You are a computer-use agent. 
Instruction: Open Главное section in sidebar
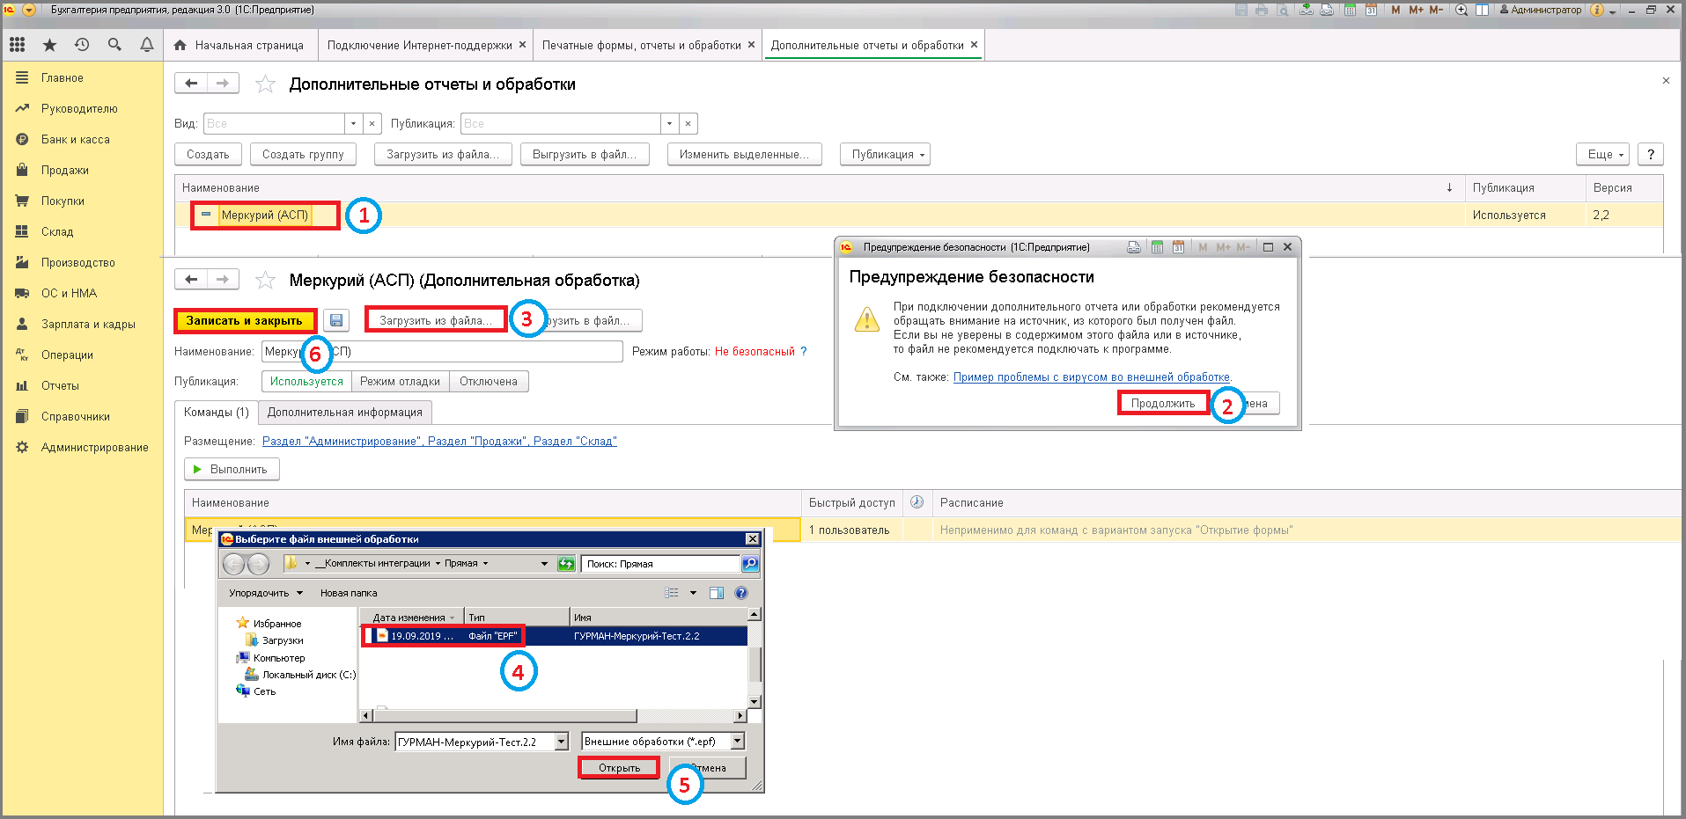pyautogui.click(x=63, y=77)
